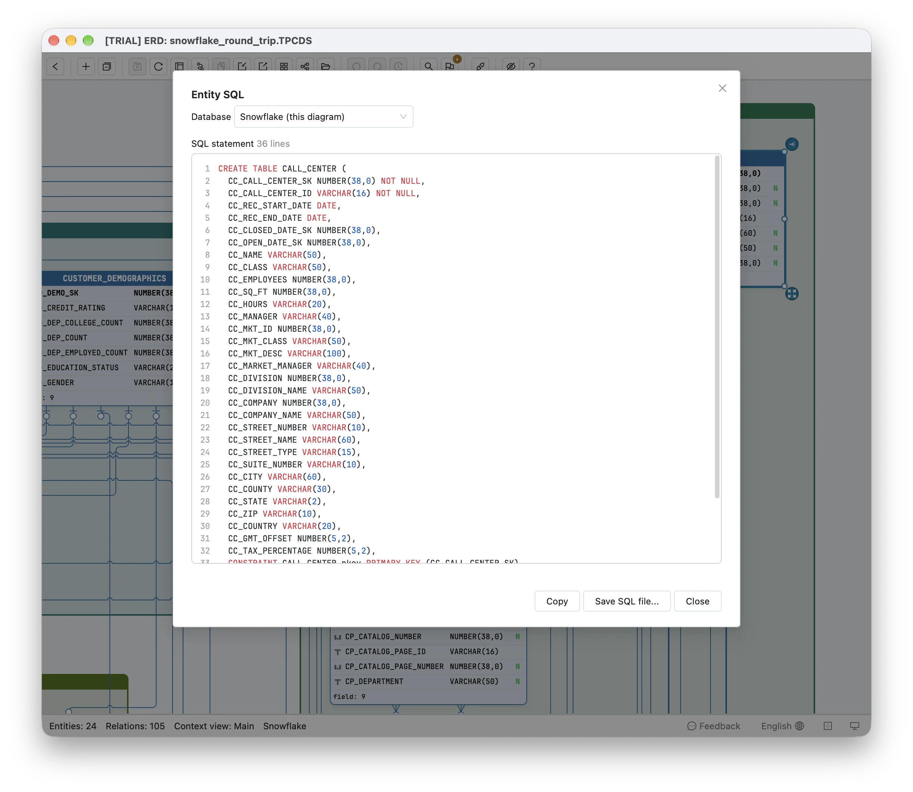
Task: Click the monitor status bar icon
Action: tap(855, 726)
